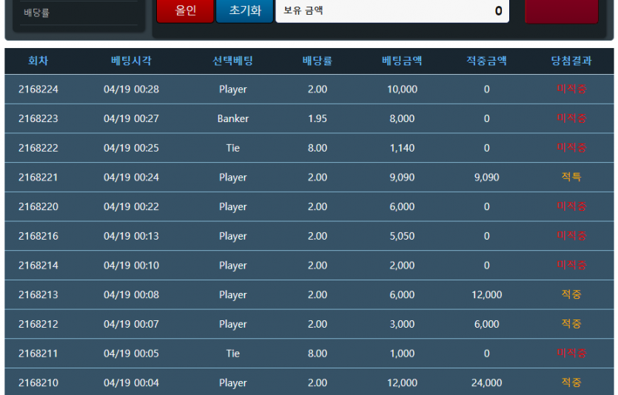This screenshot has width=618, height=395.
Task: Click 미적중 result for round 2168216
Action: point(571,236)
